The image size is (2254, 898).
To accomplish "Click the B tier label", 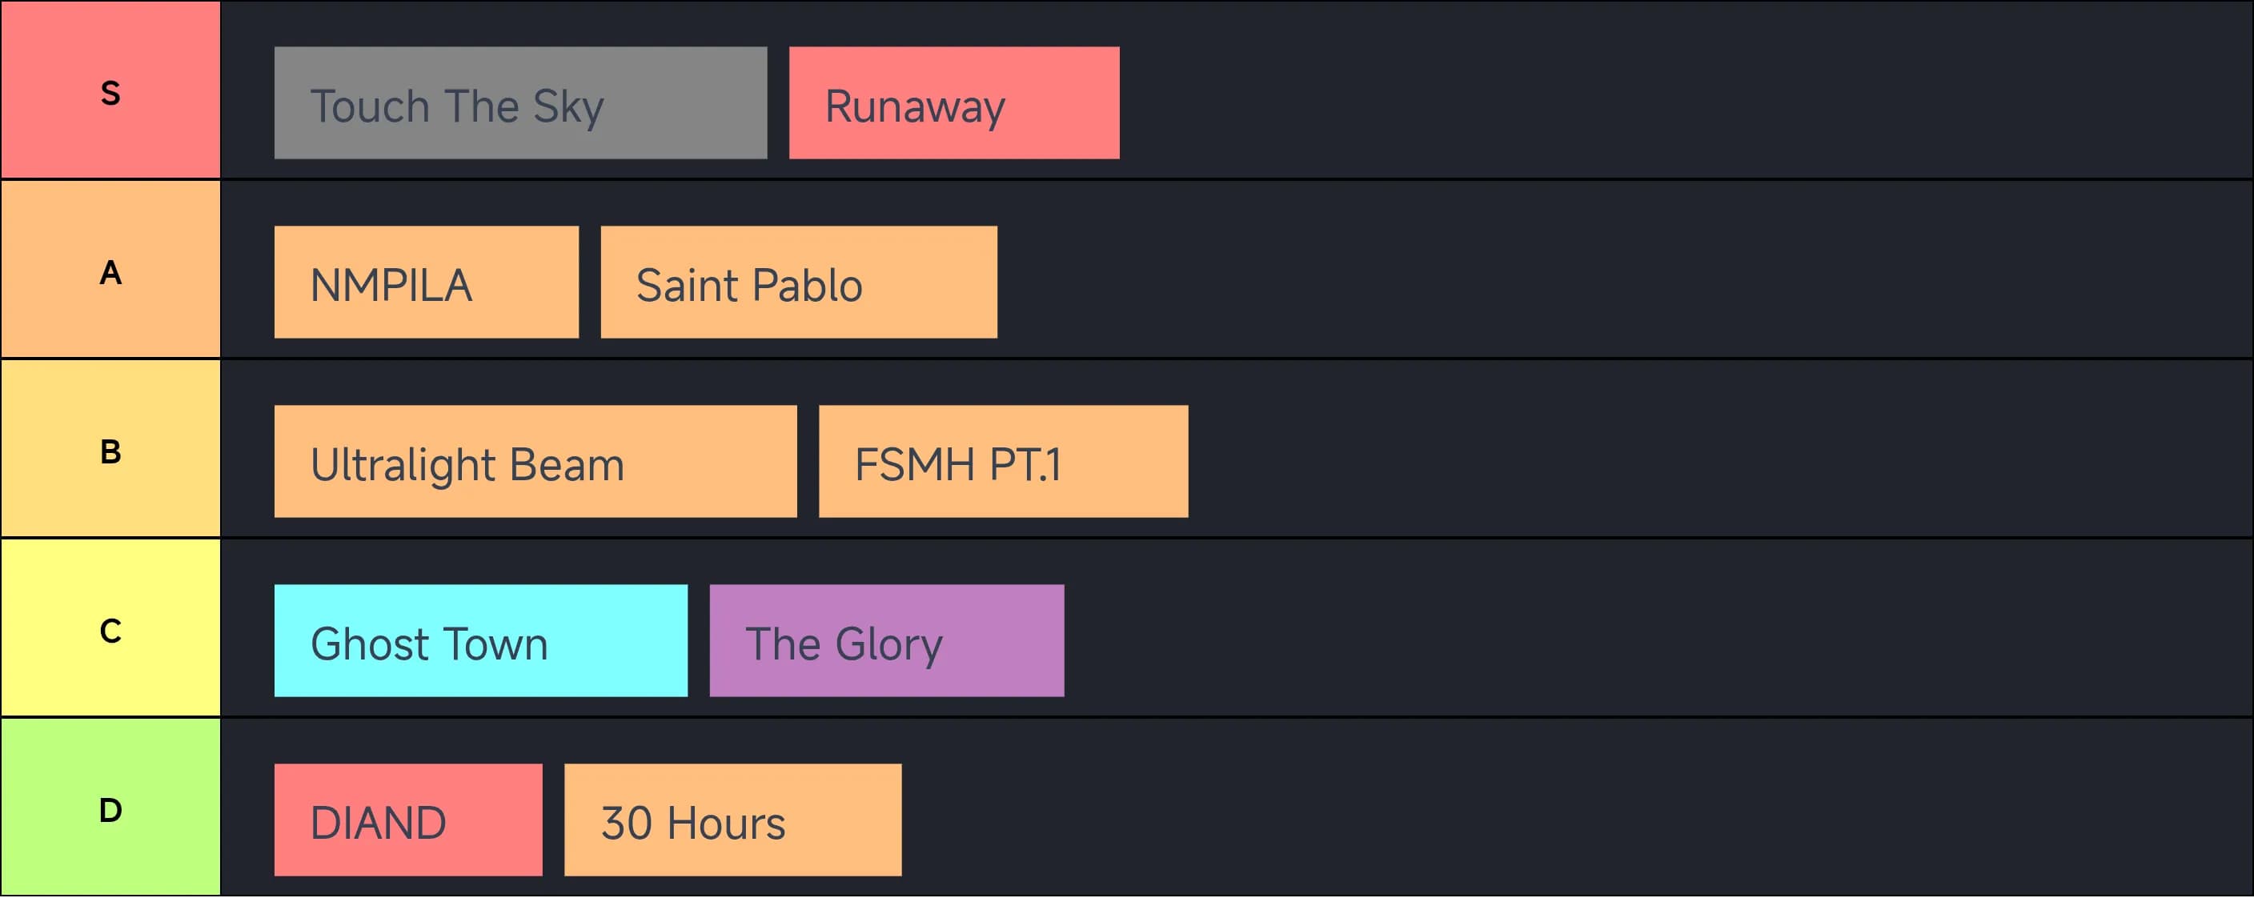I will [x=110, y=450].
